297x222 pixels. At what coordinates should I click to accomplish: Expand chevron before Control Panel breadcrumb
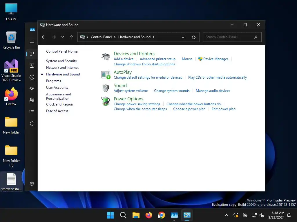tap(87, 37)
